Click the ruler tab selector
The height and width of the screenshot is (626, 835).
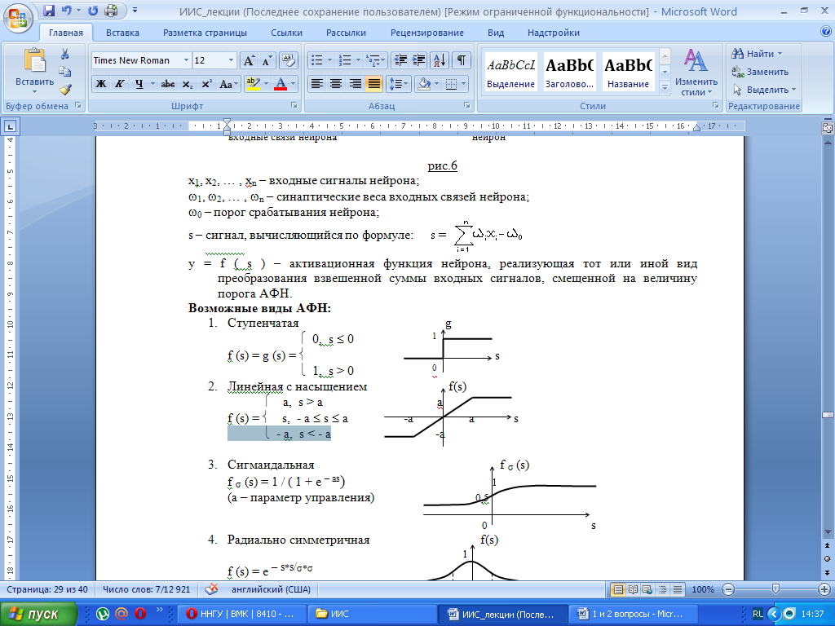[x=11, y=126]
